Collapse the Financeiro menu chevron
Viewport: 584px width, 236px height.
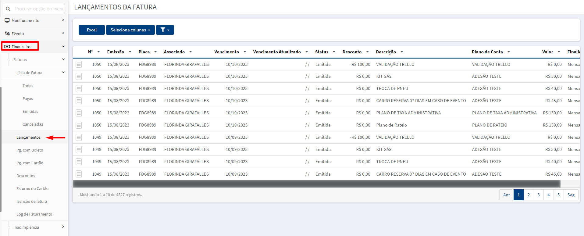63,46
